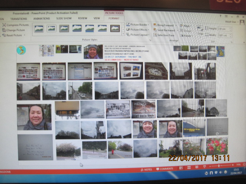Select the red postbox street photo
This screenshot has width=246, height=184.
tap(120, 149)
